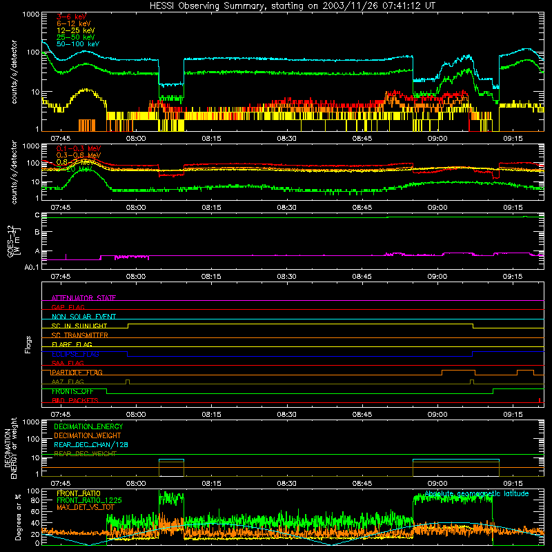Select the REAR_DEC_WEIGHT legend entry
The image size is (552, 552).
coord(85,454)
